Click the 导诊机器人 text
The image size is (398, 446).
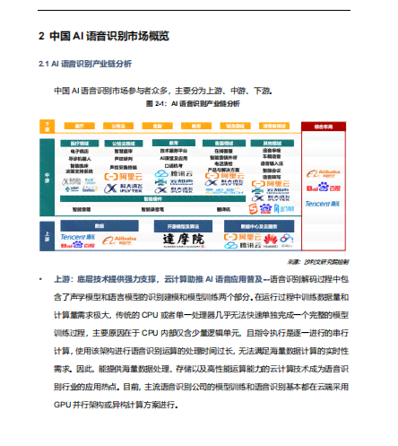[80, 158]
